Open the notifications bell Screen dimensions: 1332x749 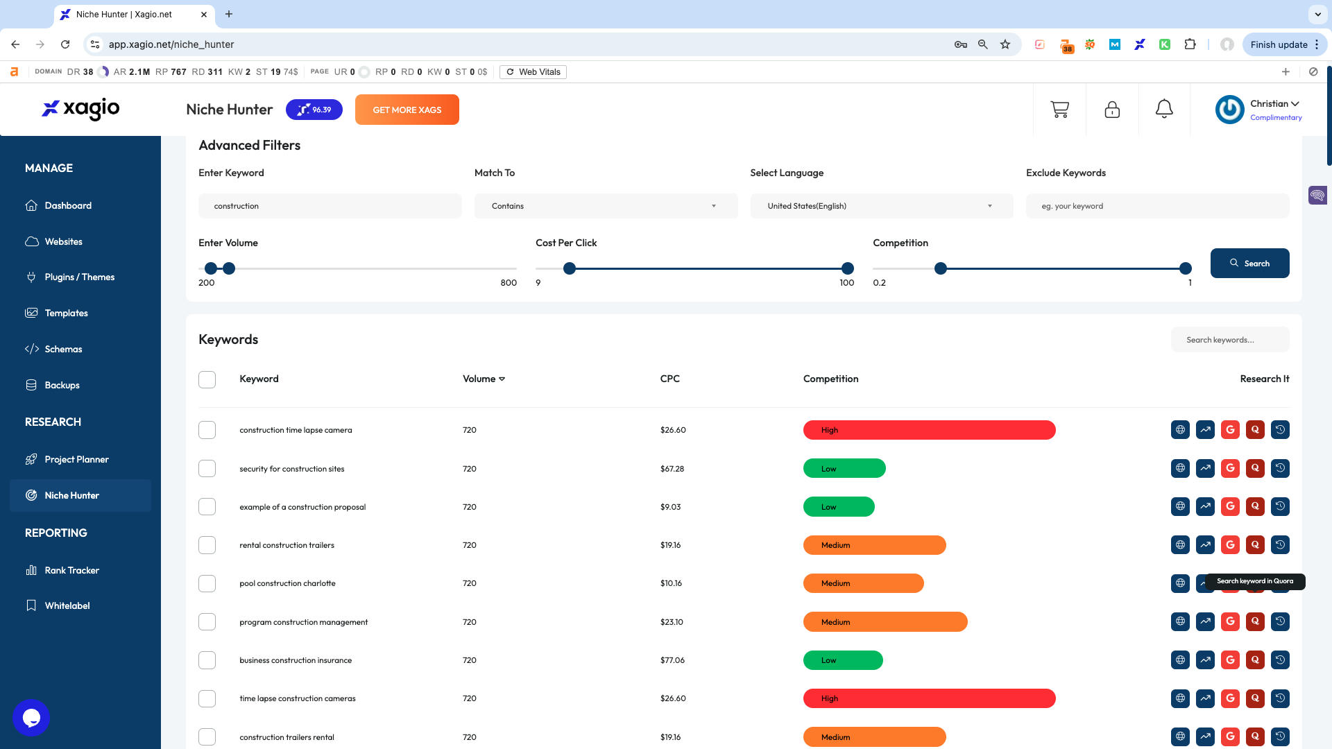click(x=1164, y=109)
